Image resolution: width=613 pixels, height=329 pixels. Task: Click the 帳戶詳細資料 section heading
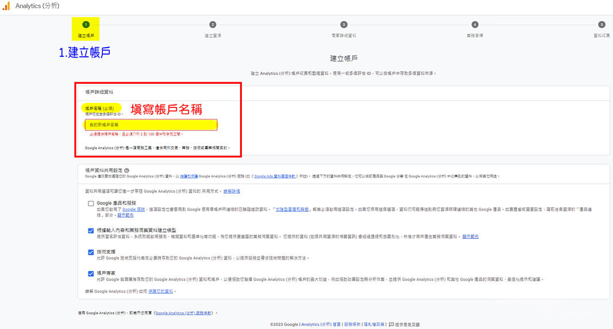[99, 92]
